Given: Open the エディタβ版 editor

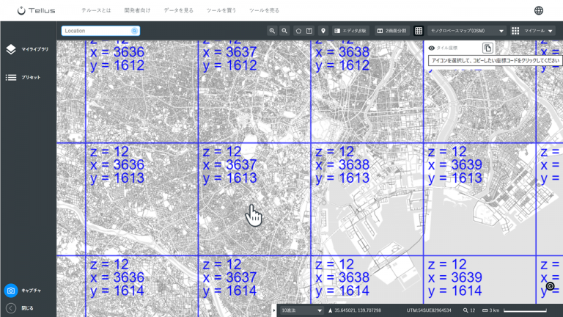Looking at the screenshot, I should 350,31.
